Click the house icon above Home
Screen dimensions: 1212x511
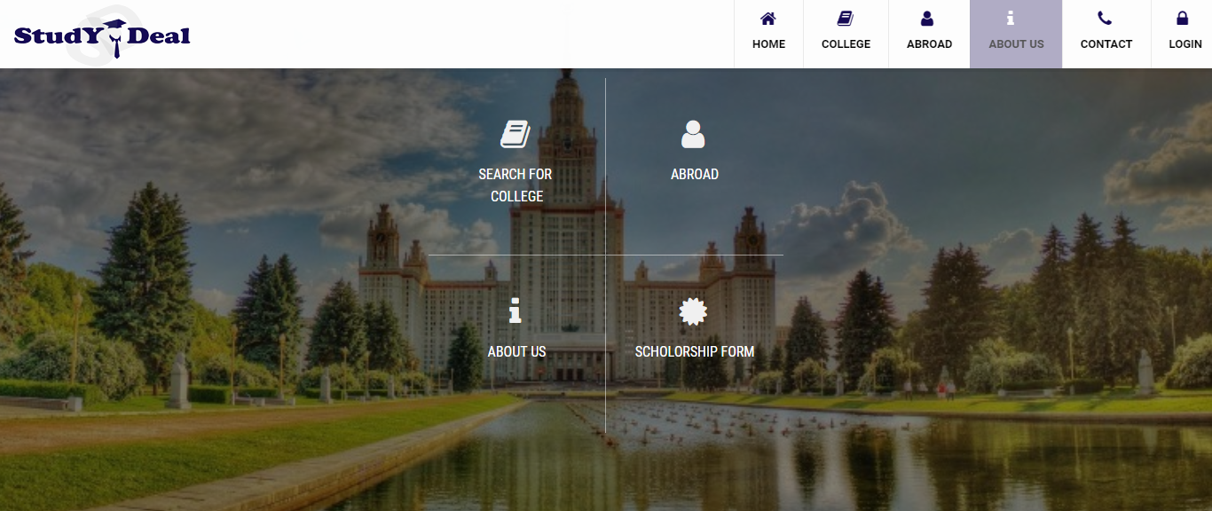click(768, 18)
